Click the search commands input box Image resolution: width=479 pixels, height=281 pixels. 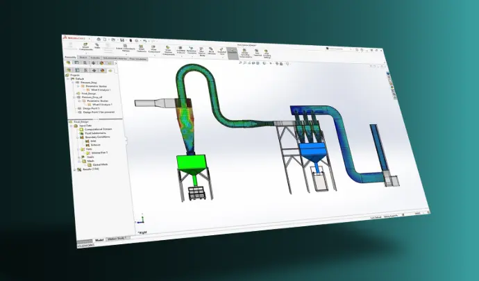pyautogui.click(x=339, y=49)
